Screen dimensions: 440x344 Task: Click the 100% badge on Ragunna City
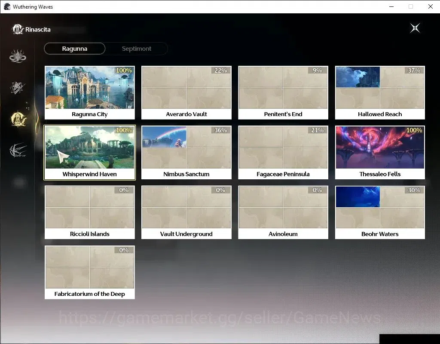point(124,70)
